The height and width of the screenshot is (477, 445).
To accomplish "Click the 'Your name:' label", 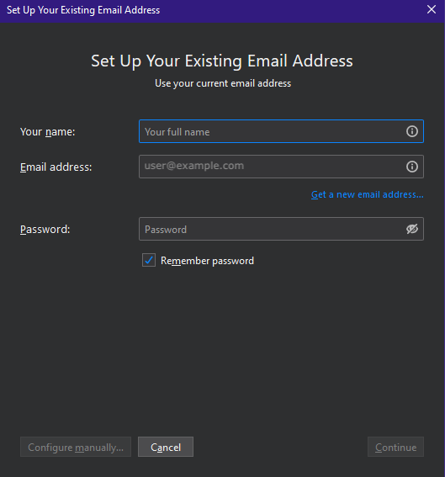I will click(47, 132).
